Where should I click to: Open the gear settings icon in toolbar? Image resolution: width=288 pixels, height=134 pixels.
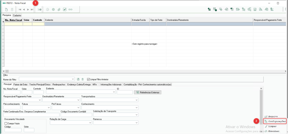(53, 9)
